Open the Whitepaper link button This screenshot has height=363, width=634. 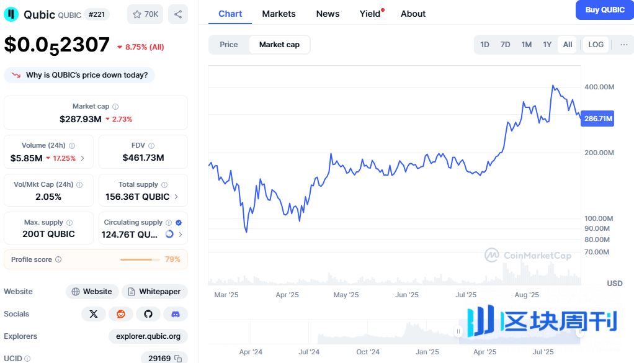pyautogui.click(x=155, y=292)
